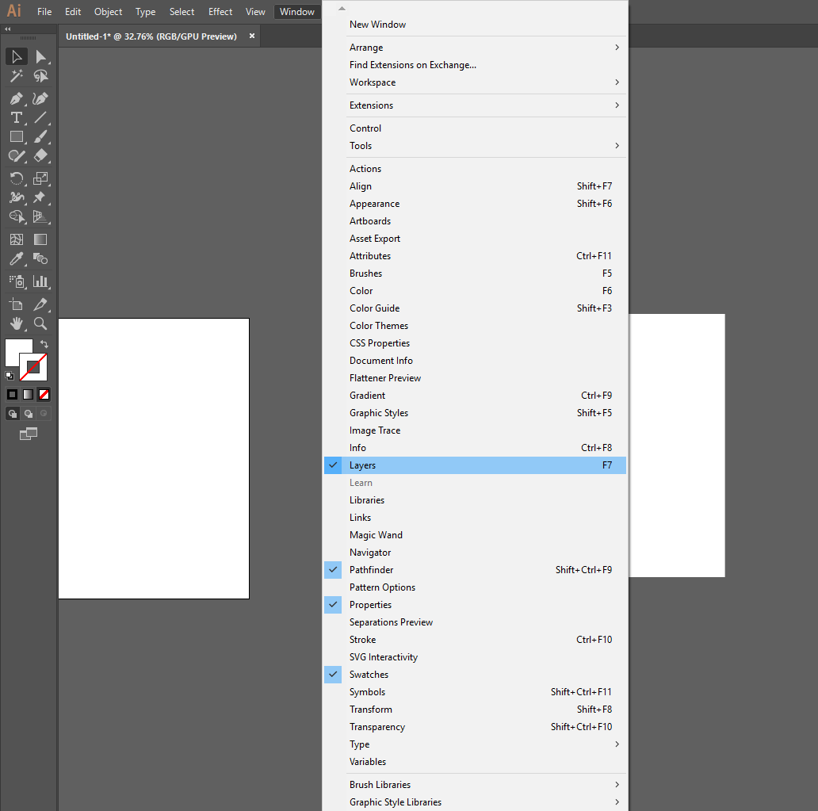Close the Untitled-1 document tab
818x811 pixels.
coord(252,36)
